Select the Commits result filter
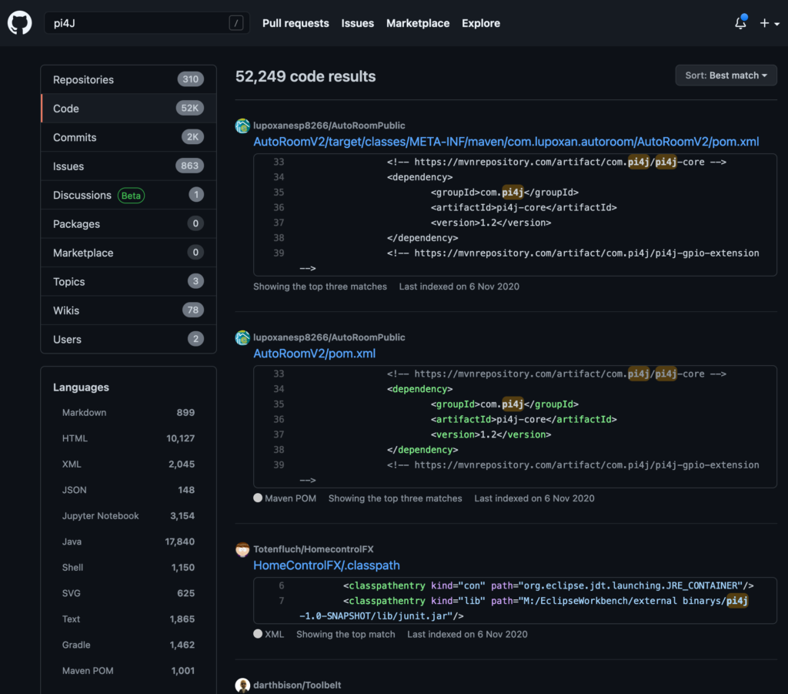 (x=129, y=137)
